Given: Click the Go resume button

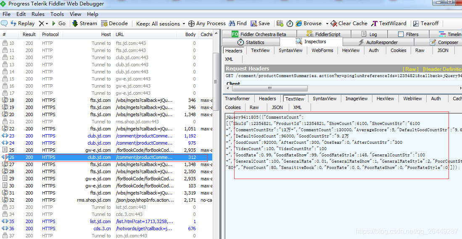Looking at the screenshot, I should click(x=58, y=23).
